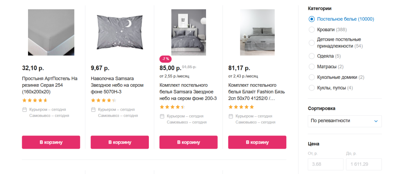Choose the Одеяла category option

(x=311, y=56)
